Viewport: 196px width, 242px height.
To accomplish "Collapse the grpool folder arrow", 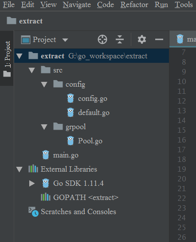I will [x=44, y=127].
